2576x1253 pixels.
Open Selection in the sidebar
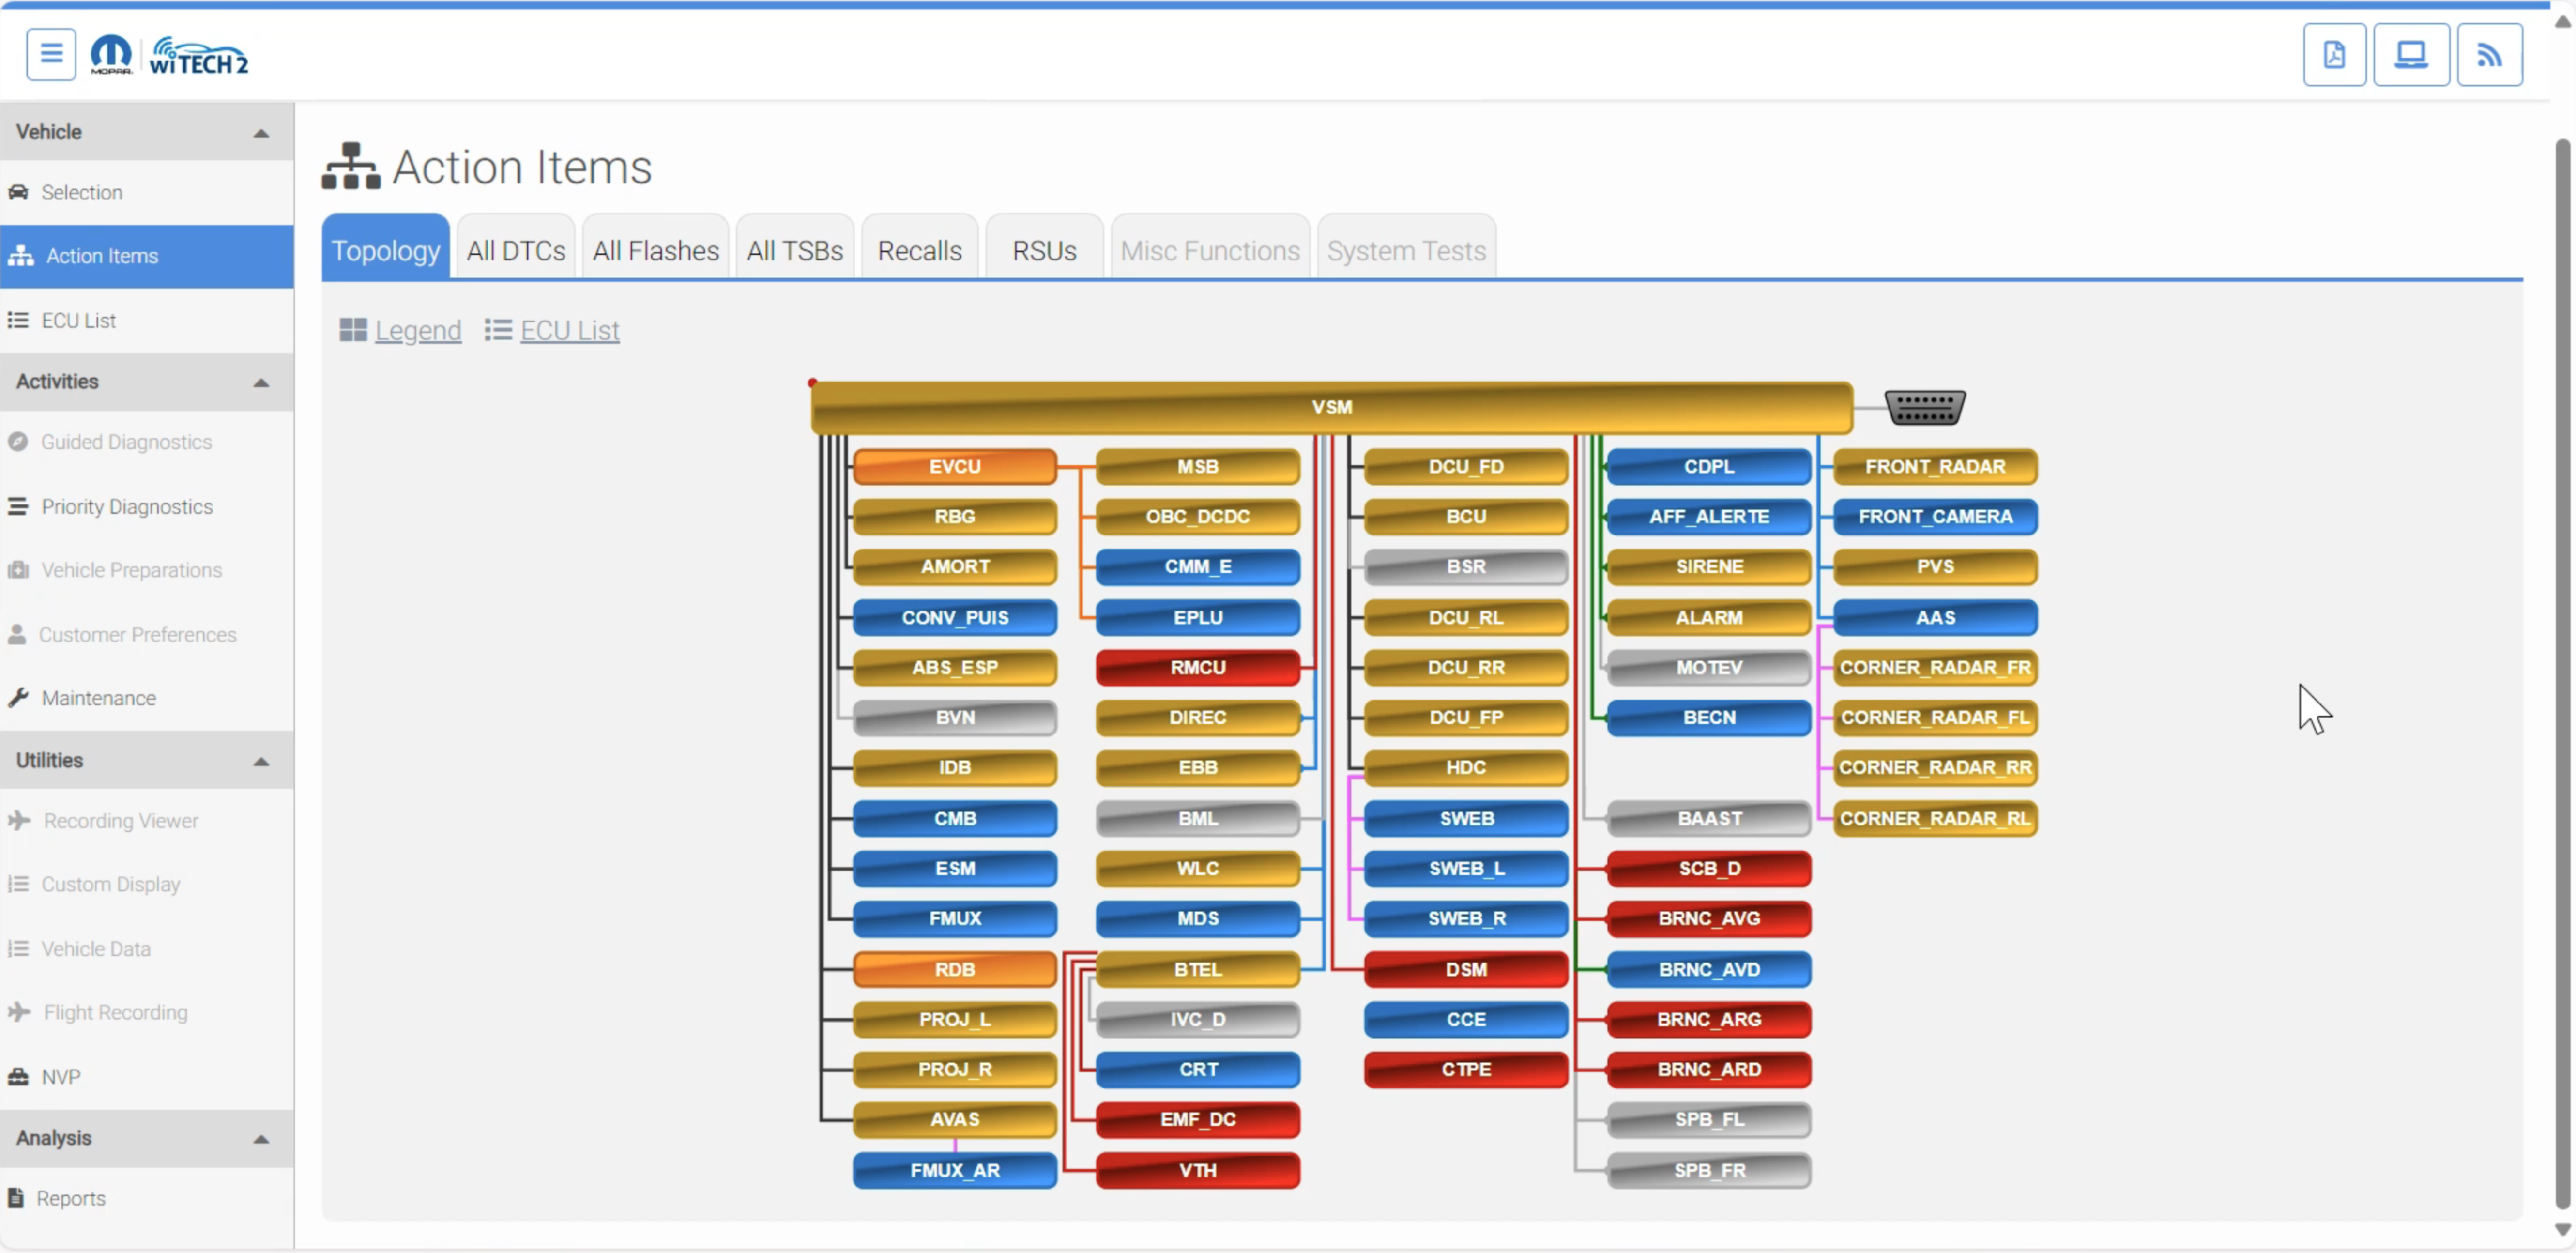147,192
